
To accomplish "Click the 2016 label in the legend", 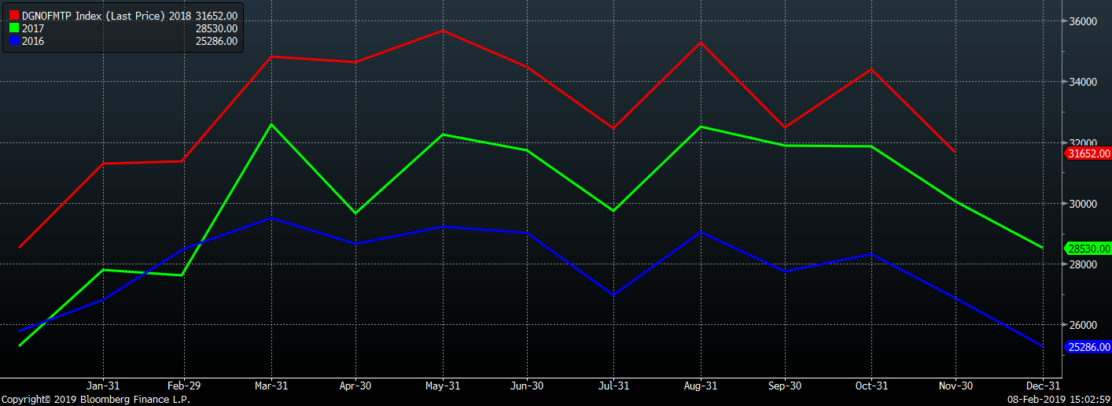I will [33, 41].
